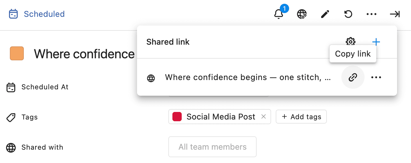
Task: Click the Scheduled status label
Action: click(x=44, y=14)
